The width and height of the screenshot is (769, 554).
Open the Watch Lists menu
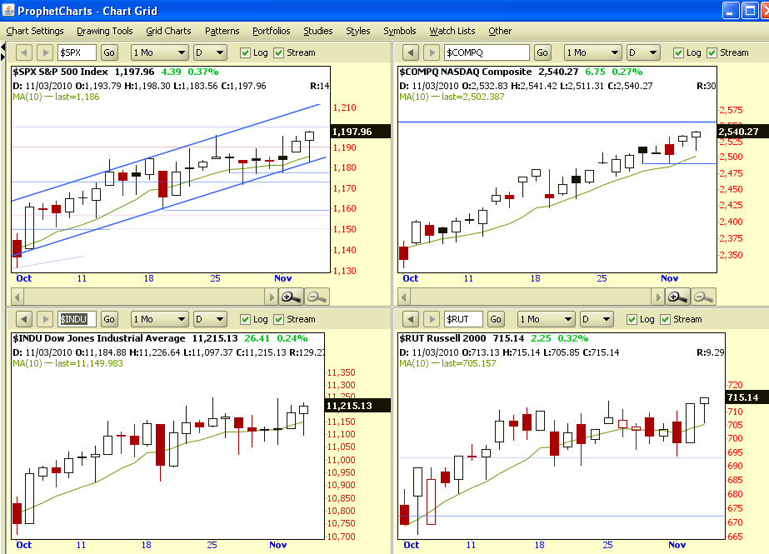coord(452,31)
